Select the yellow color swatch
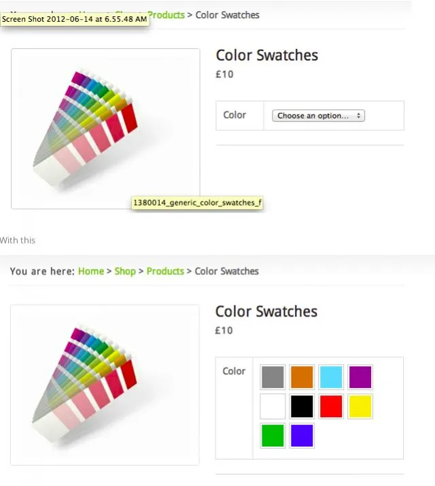Image resolution: width=435 pixels, height=486 pixels. click(360, 406)
